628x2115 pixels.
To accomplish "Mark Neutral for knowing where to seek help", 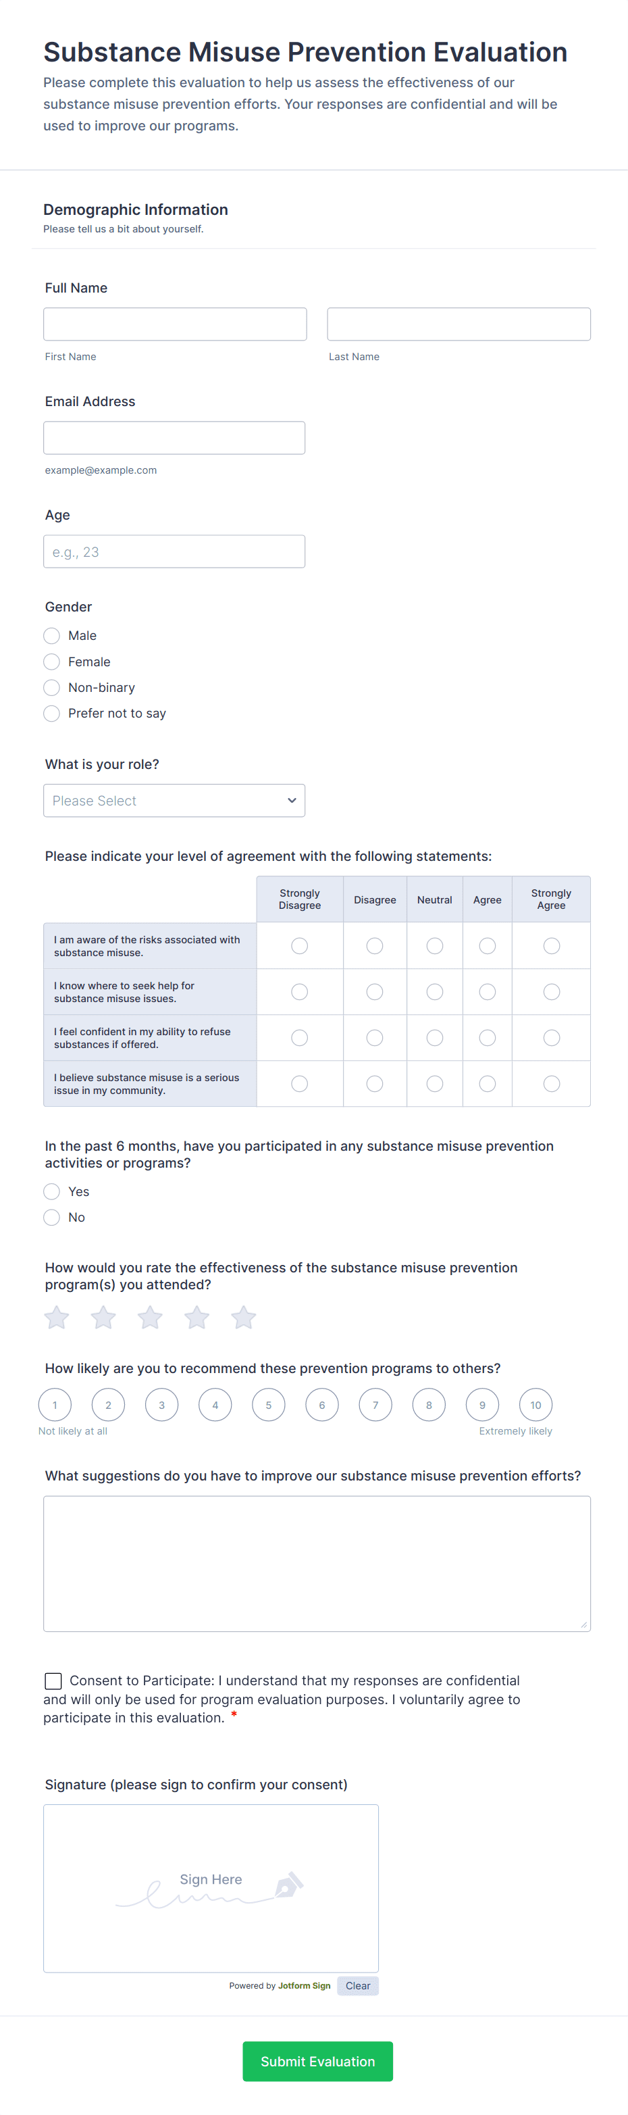I will coord(435,992).
